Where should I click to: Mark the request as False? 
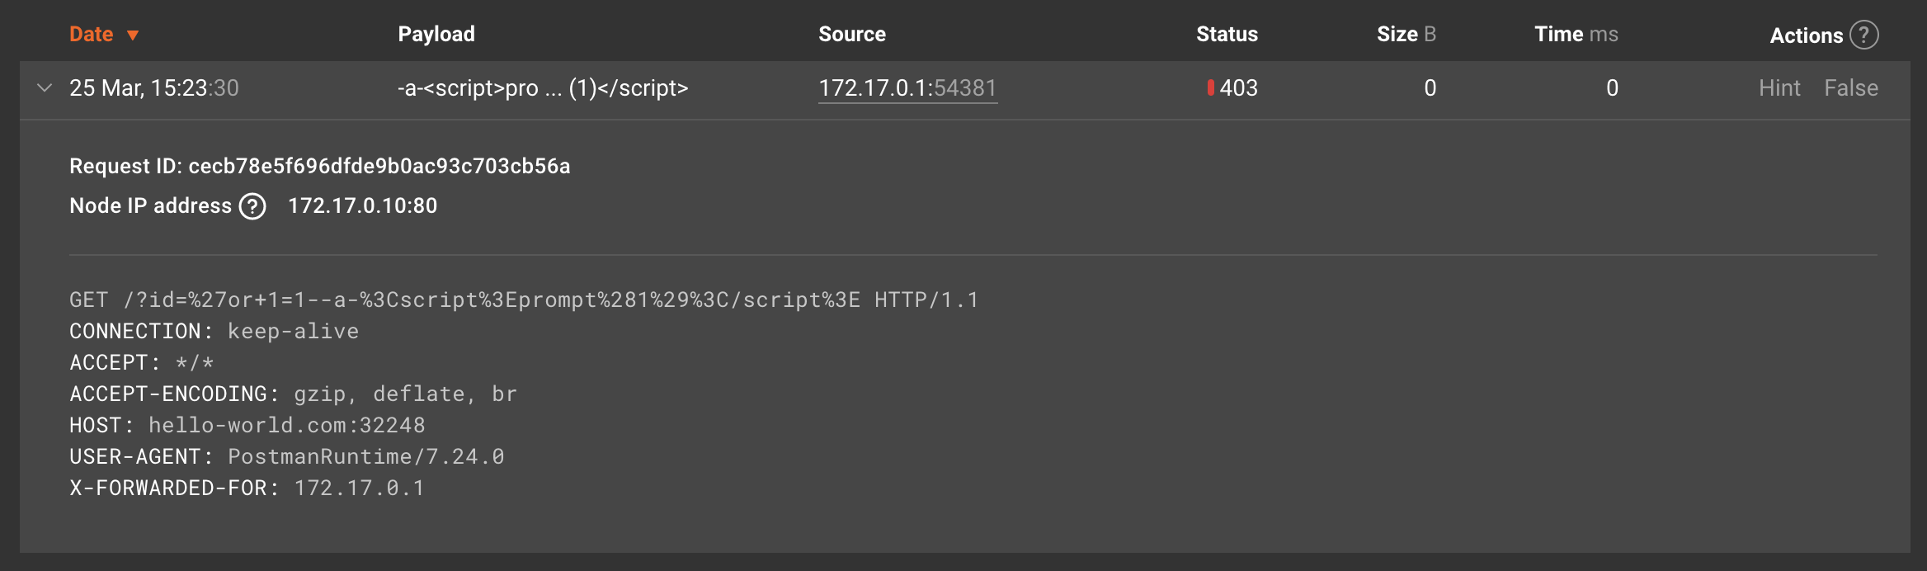1852,87
